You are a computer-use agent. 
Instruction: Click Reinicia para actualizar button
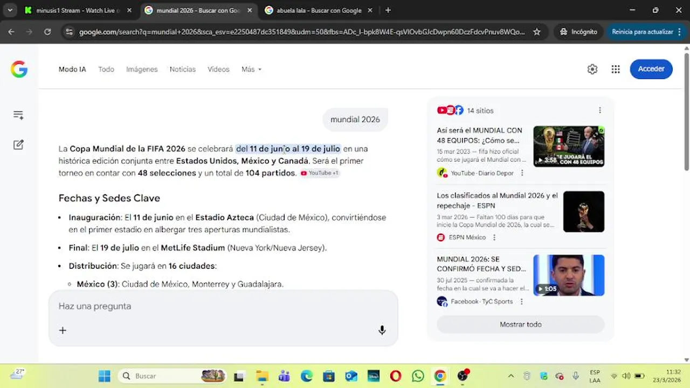pyautogui.click(x=646, y=32)
